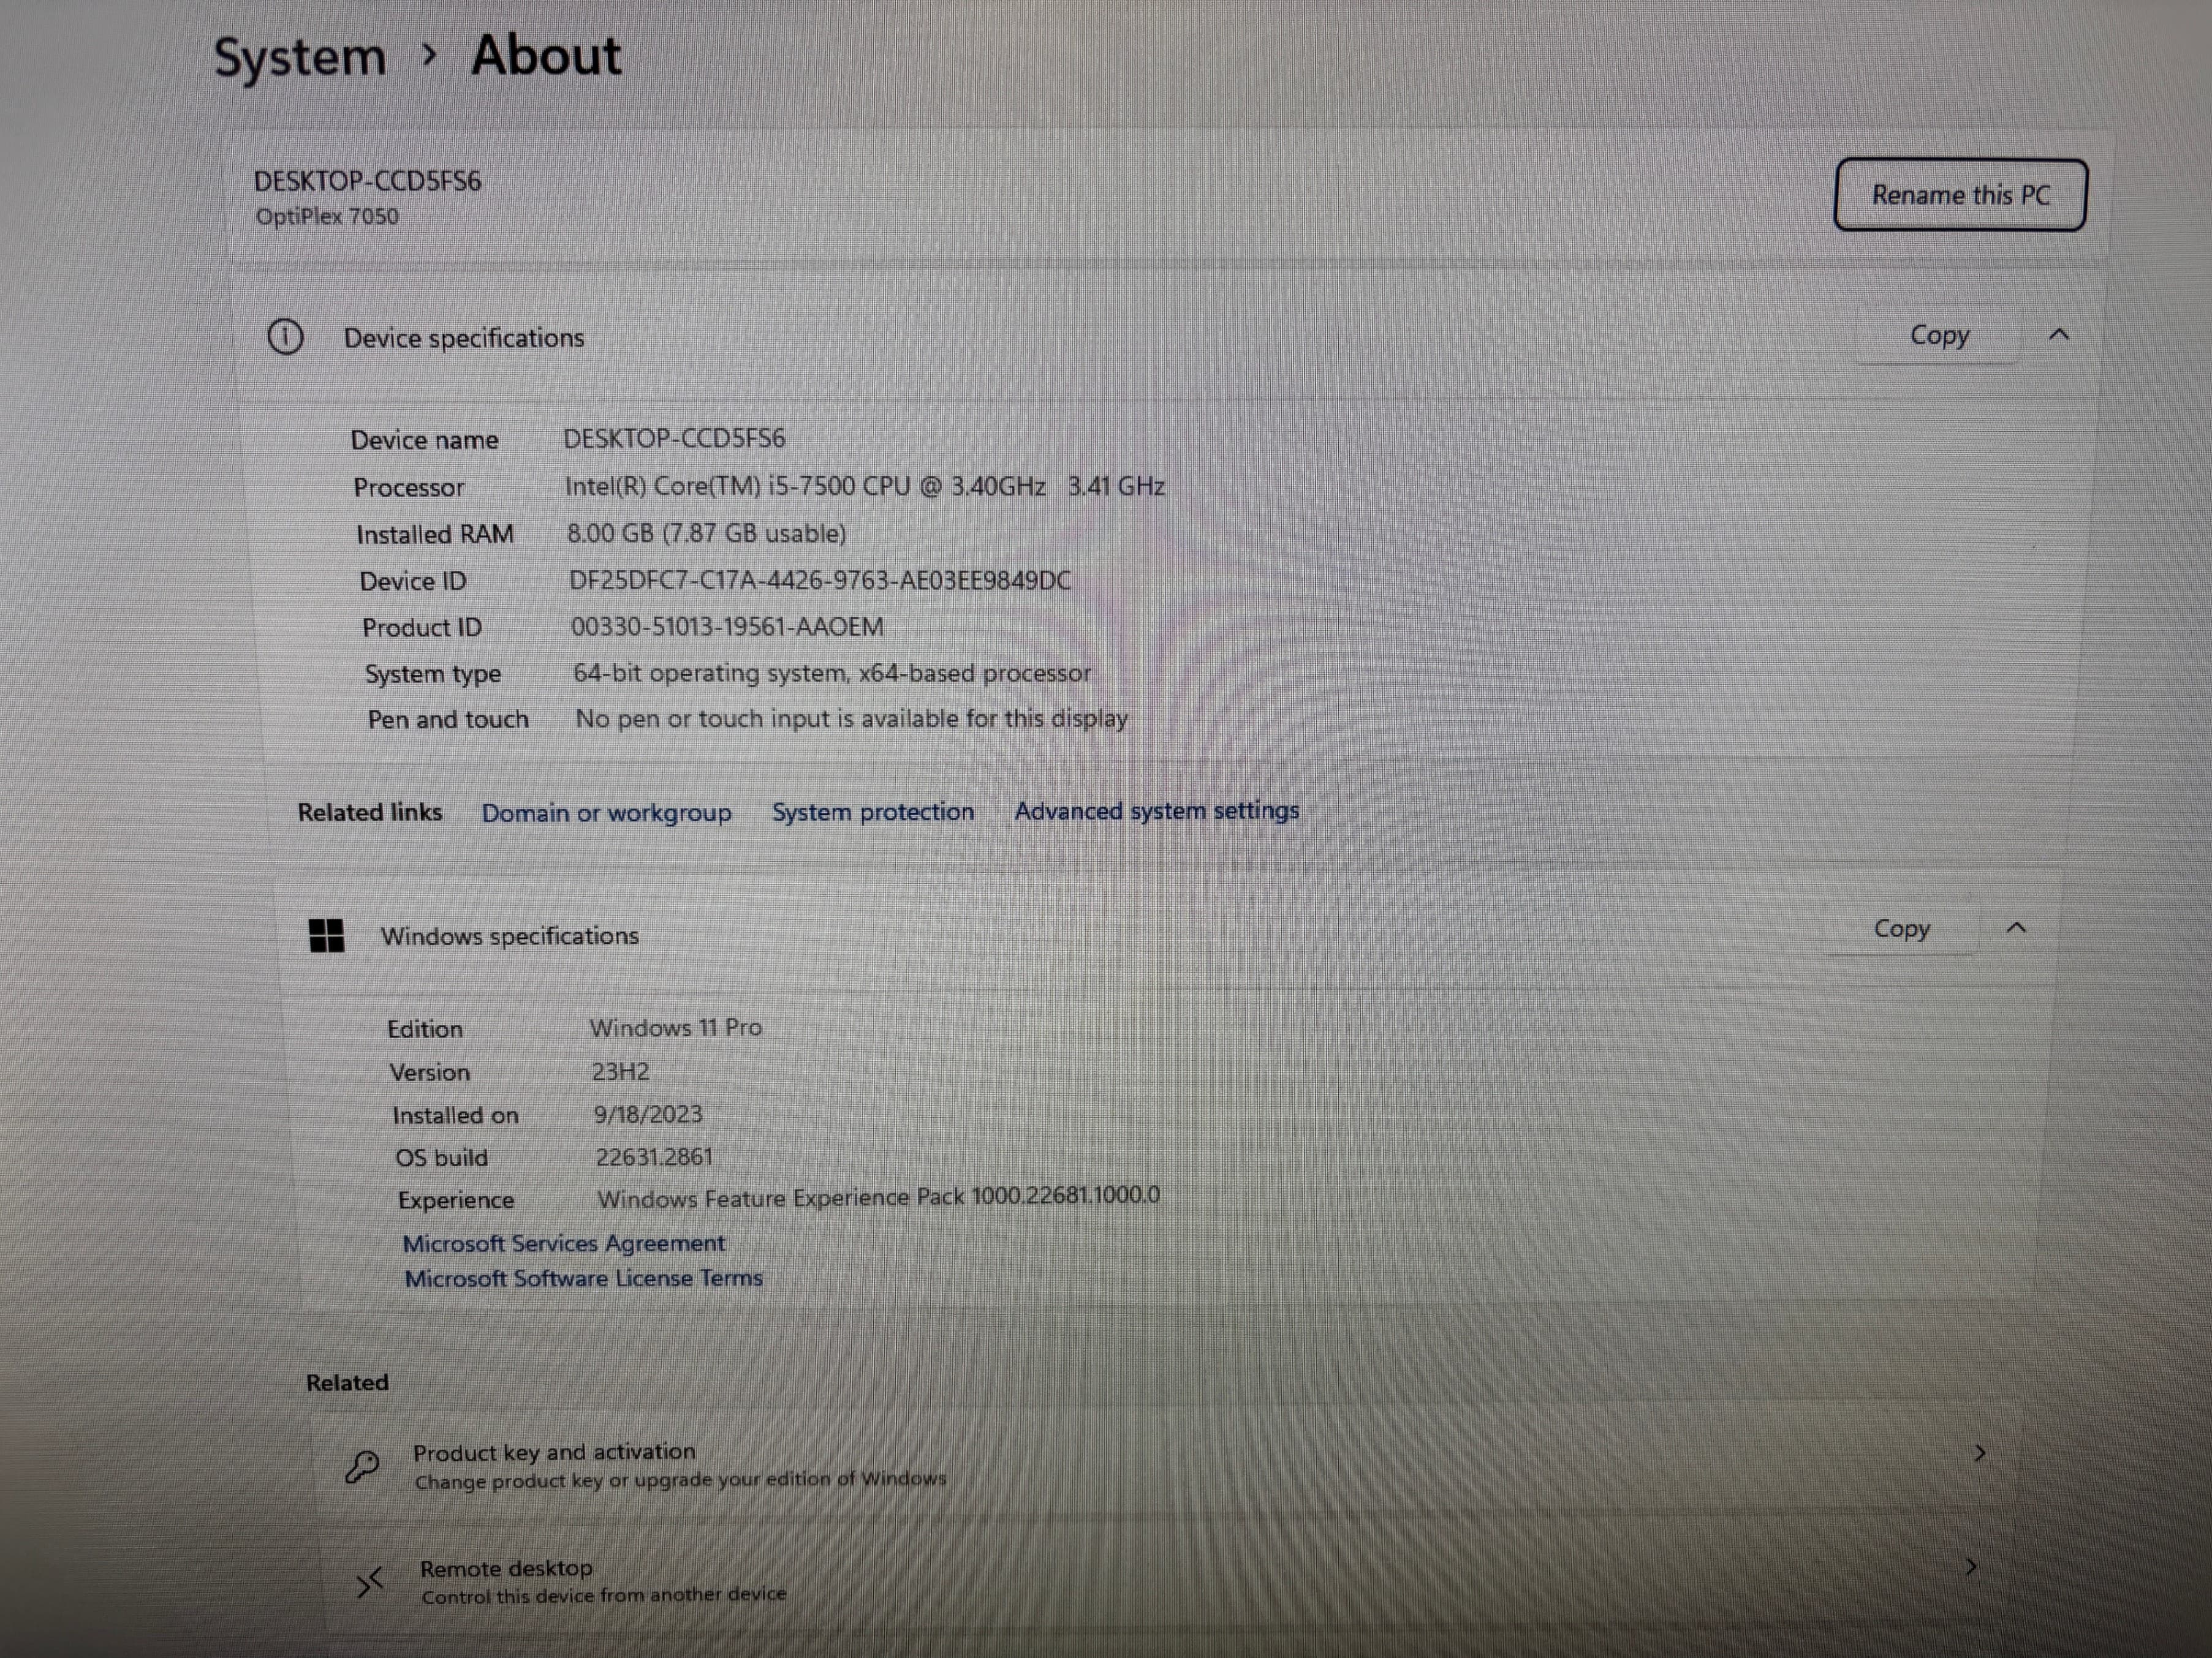Collapse the Device specifications section chevron
Viewport: 2212px width, 1658px height.
point(2059,335)
